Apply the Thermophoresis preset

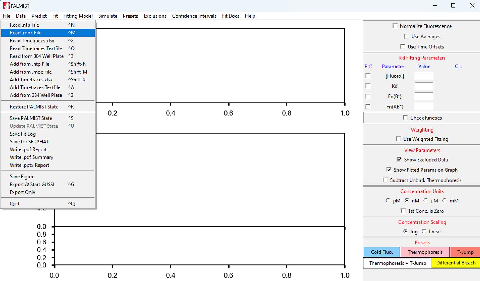425,252
